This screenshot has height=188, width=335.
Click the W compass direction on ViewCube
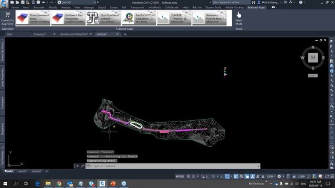coord(303,57)
